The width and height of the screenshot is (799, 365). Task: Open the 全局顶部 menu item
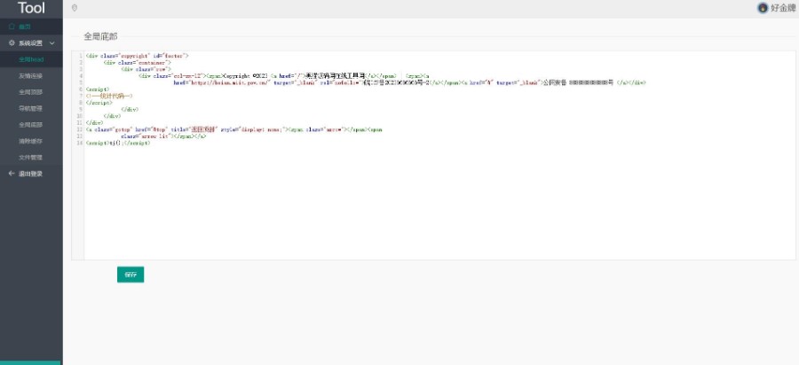[31, 92]
